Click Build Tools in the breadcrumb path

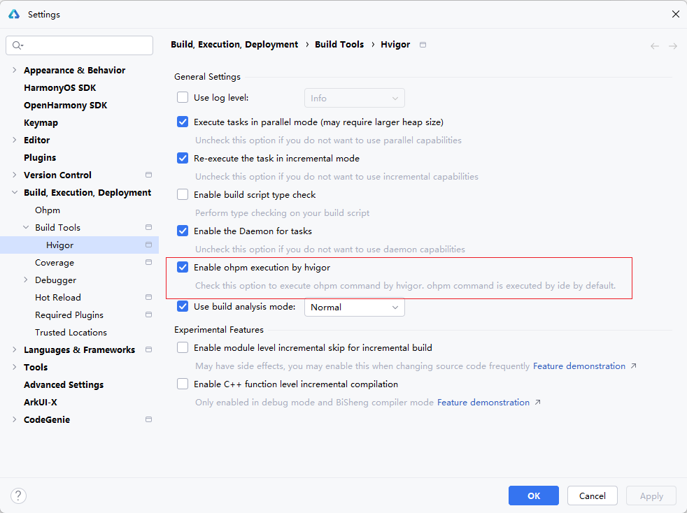(x=339, y=45)
